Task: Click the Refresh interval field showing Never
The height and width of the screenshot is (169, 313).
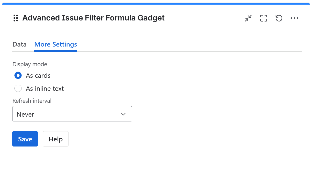Action: coord(72,114)
